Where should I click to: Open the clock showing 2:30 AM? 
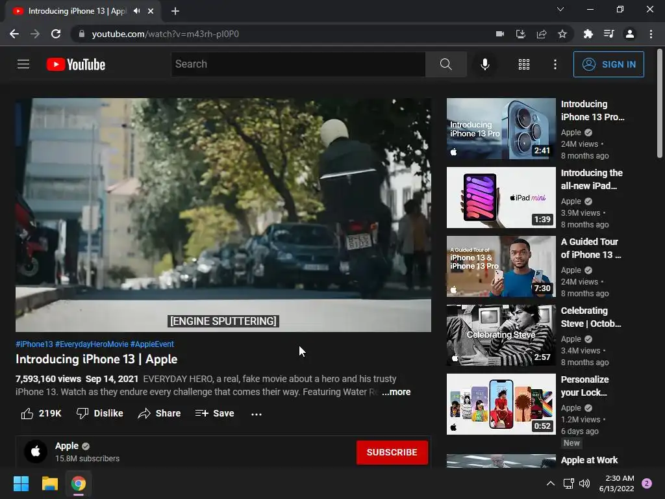617,483
